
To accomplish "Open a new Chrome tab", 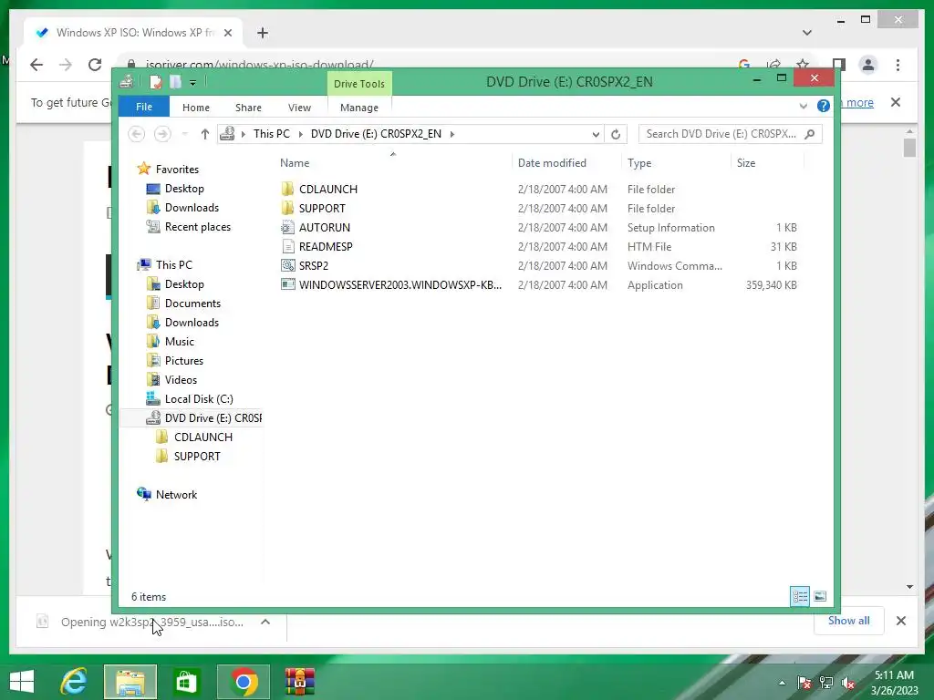I will coord(263,33).
